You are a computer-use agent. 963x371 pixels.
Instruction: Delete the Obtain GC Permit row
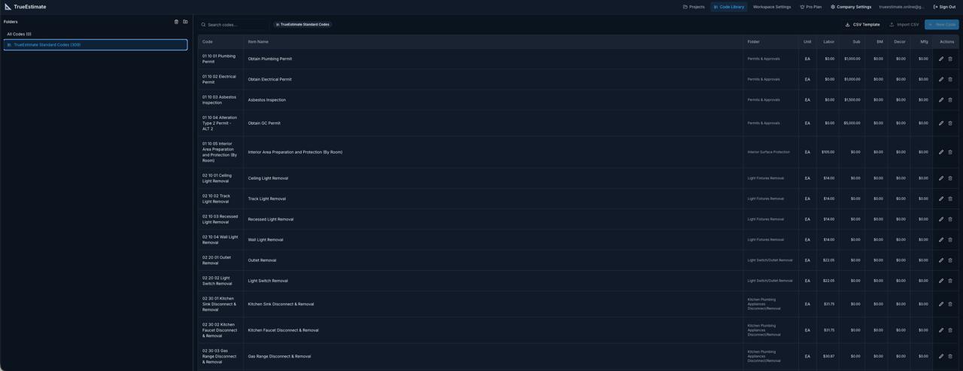click(950, 123)
